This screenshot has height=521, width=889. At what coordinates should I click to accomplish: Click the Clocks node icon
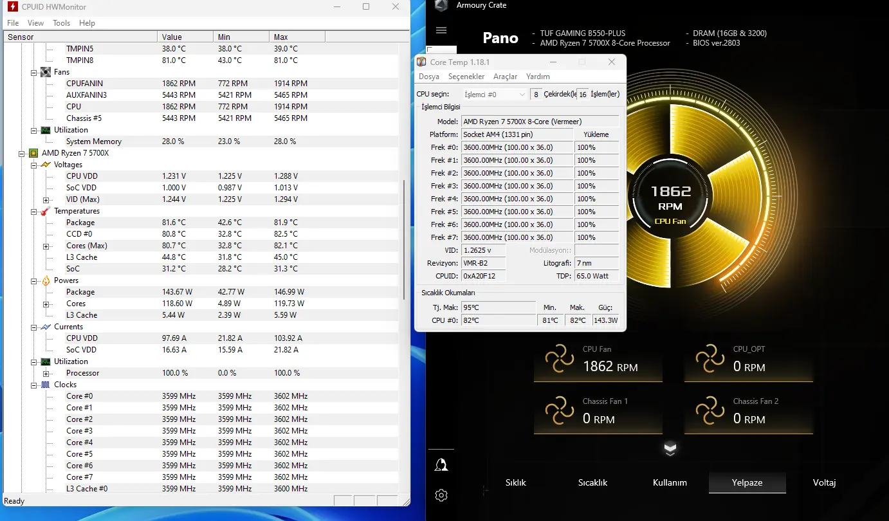pos(46,385)
